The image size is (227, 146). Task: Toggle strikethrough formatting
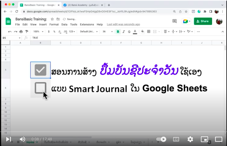[x=129, y=32]
